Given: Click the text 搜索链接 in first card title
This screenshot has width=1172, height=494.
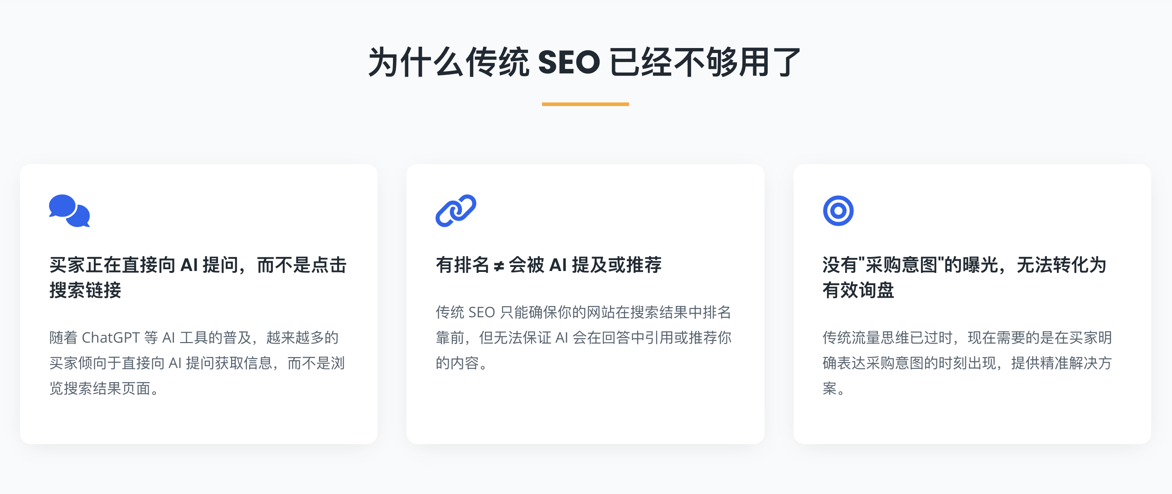Looking at the screenshot, I should (85, 290).
